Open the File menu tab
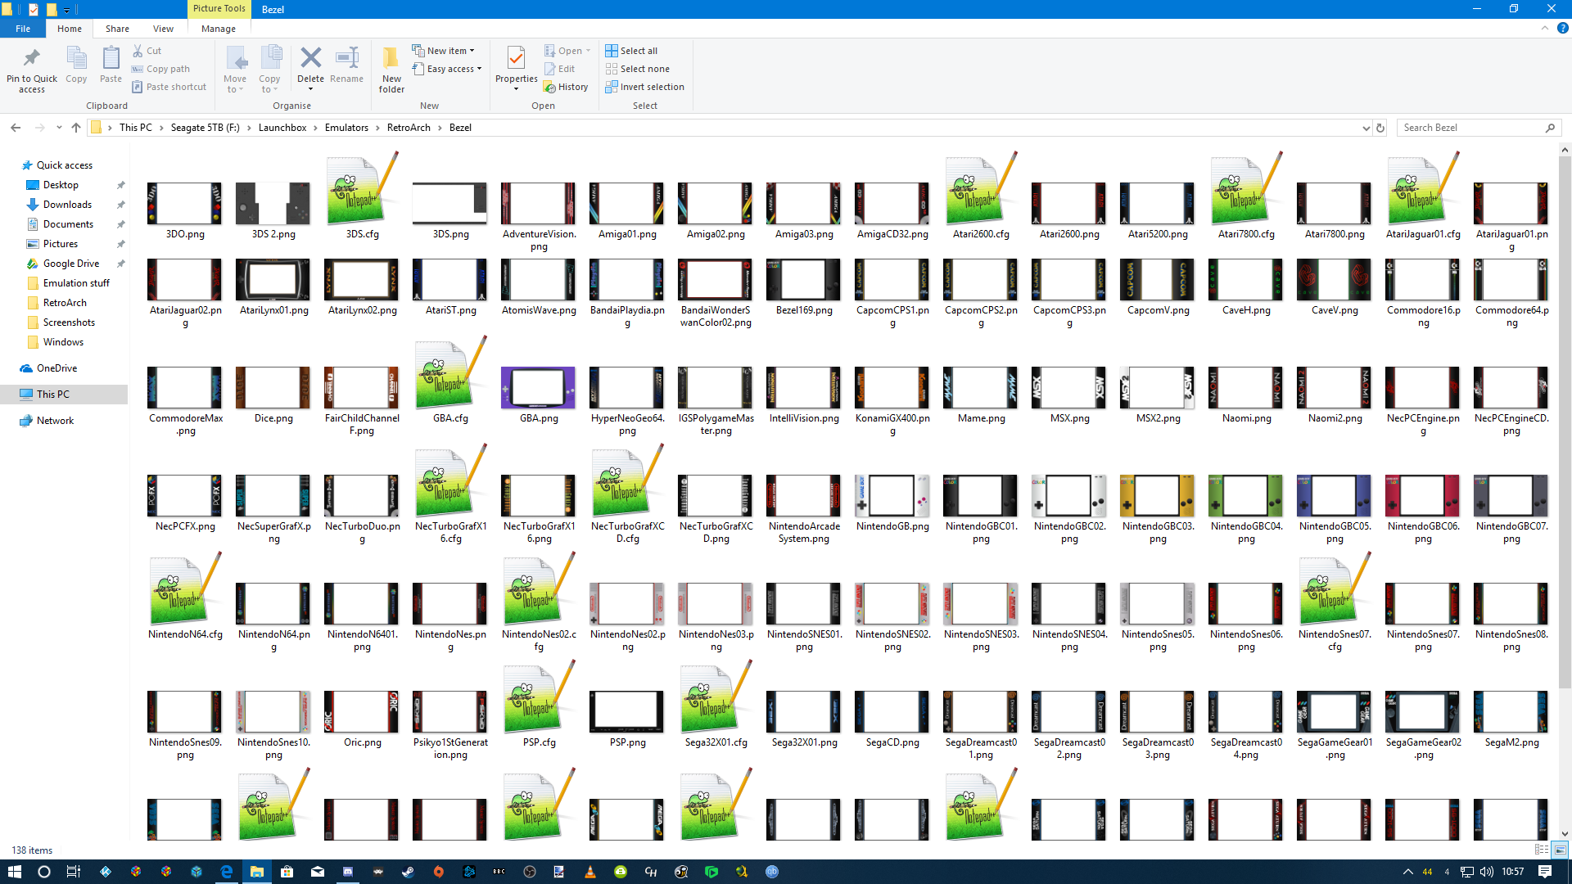The image size is (1572, 884). coord(23,29)
